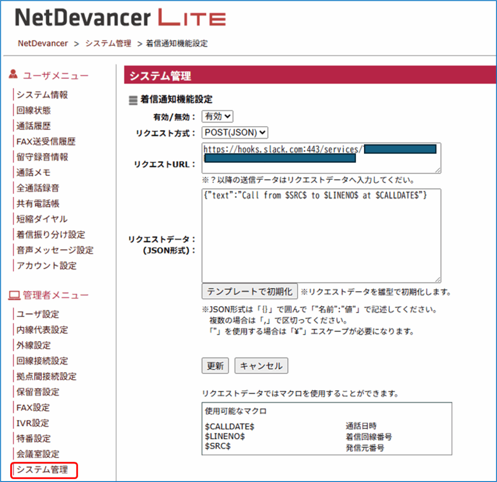Open the 有効/無効 dropdown
This screenshot has height=482, width=497.
click(x=217, y=117)
